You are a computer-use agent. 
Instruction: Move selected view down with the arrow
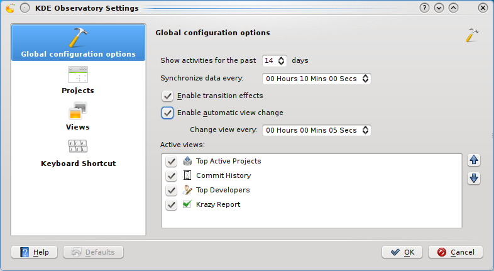coord(475,178)
